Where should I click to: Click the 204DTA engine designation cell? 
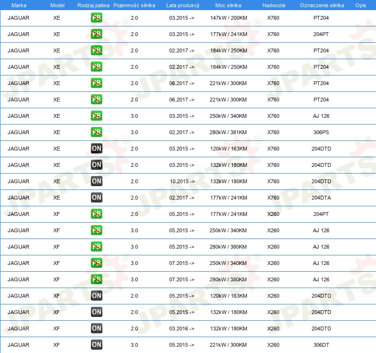(x=321, y=198)
